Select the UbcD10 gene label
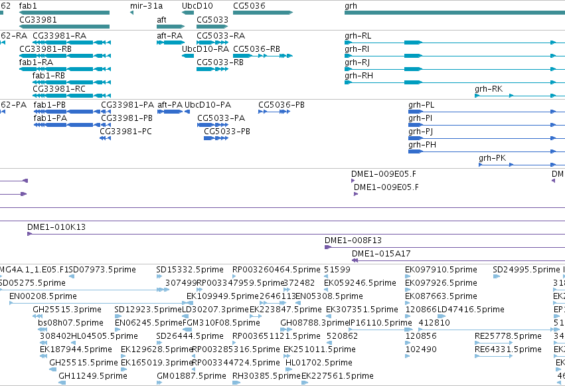This screenshot has height=386, width=565. (x=197, y=6)
